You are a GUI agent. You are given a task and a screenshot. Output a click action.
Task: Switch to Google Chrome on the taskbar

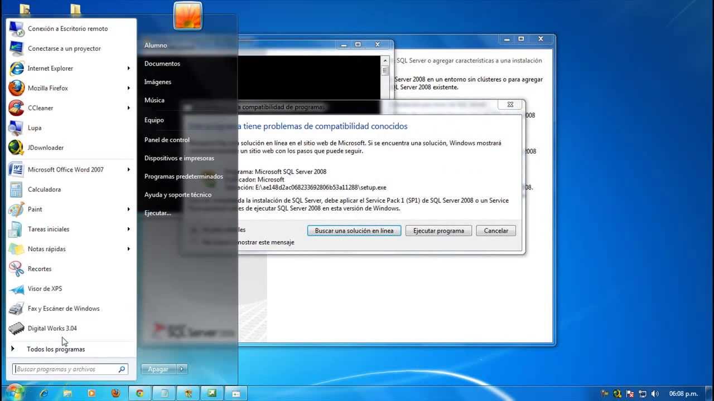coord(140,393)
